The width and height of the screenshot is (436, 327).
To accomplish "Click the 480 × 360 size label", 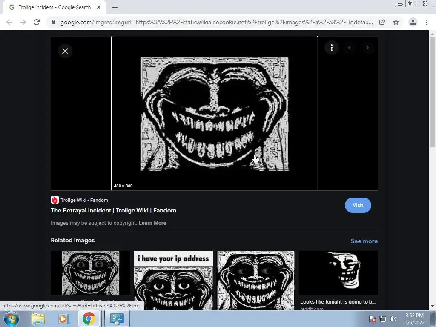I will (x=123, y=186).
